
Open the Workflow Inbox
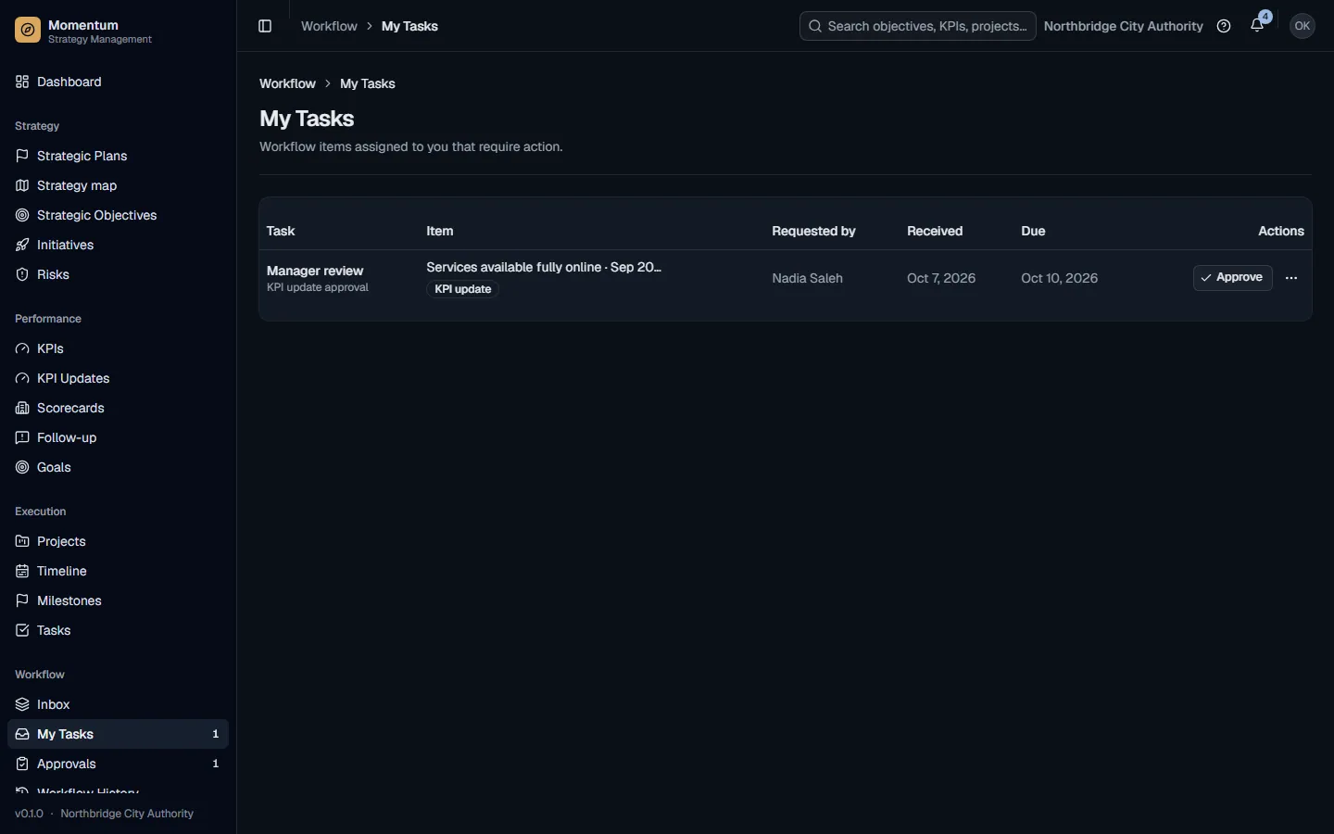tap(118, 704)
